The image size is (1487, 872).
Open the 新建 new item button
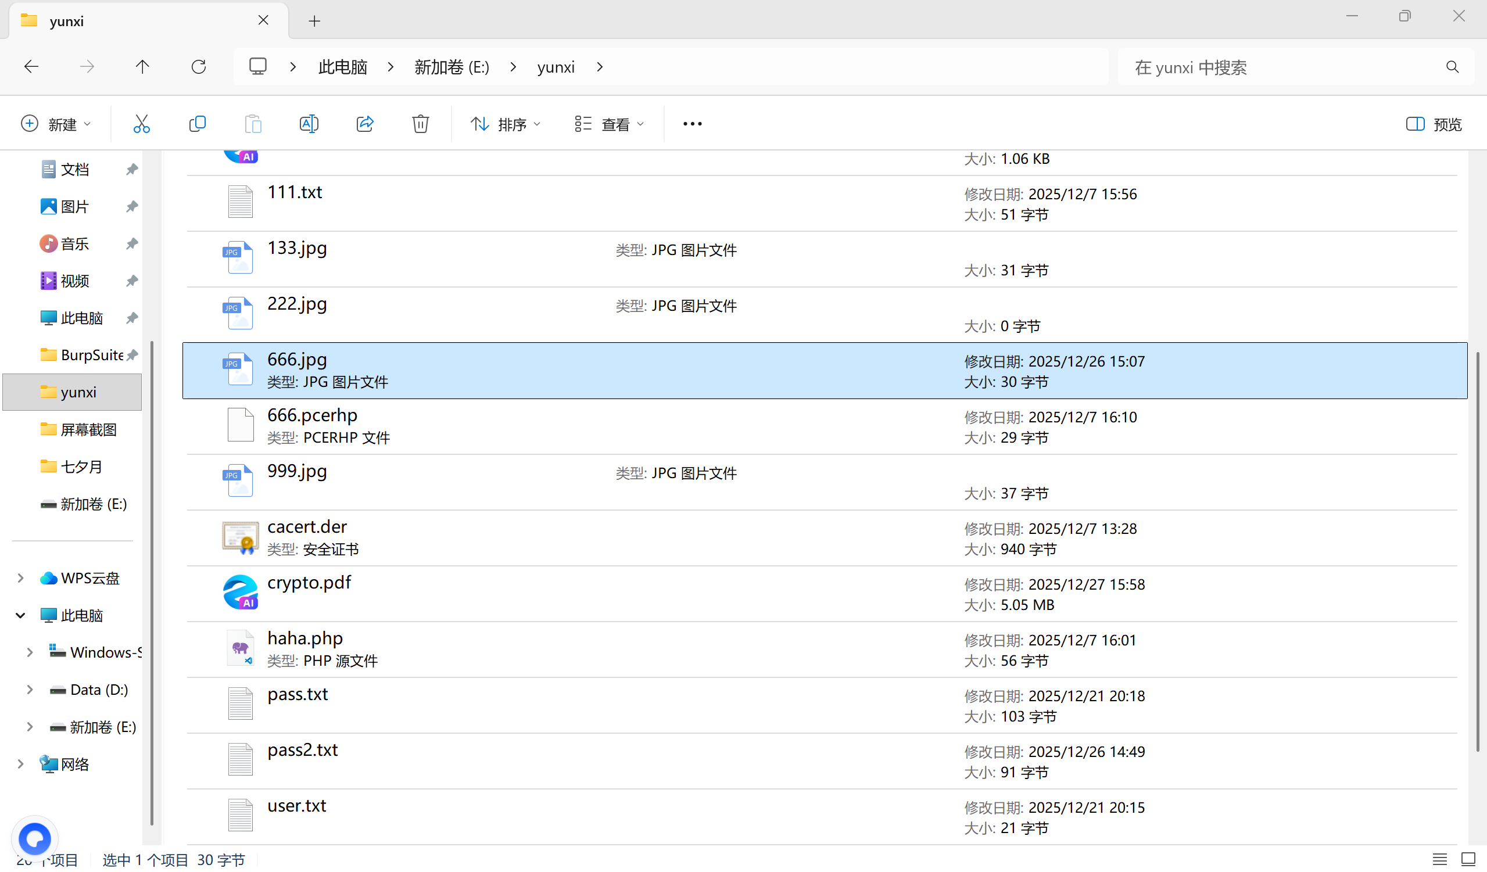(55, 124)
